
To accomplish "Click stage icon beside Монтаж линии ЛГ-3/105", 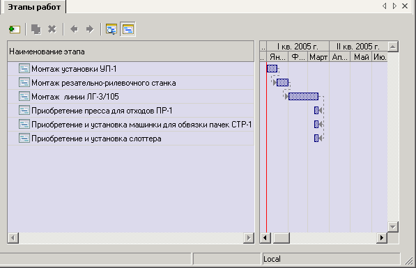I will coord(24,96).
